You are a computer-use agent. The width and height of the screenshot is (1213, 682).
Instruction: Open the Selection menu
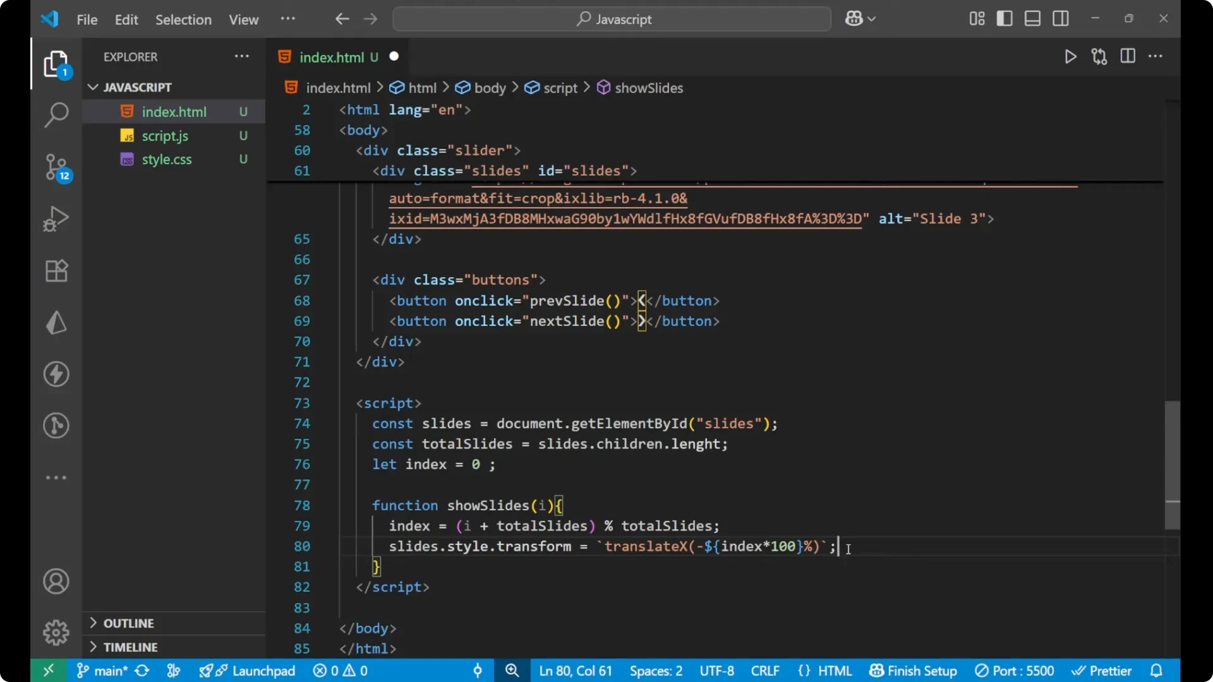point(183,20)
